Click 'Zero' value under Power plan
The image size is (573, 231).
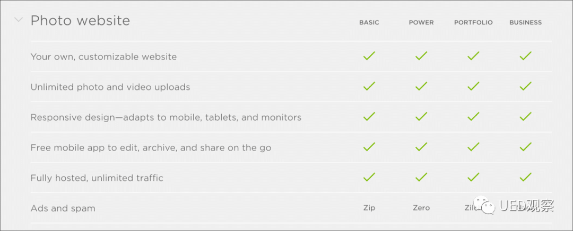(421, 208)
